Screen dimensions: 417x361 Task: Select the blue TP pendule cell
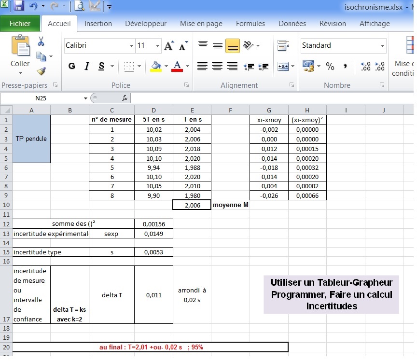coord(31,139)
